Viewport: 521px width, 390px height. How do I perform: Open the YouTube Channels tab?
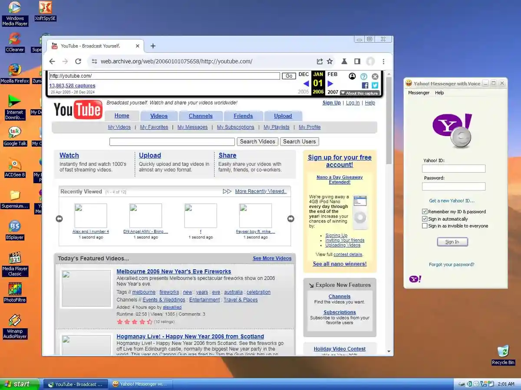(x=201, y=116)
